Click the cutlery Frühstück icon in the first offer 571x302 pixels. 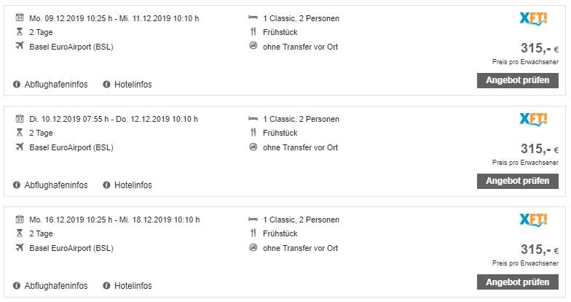253,33
